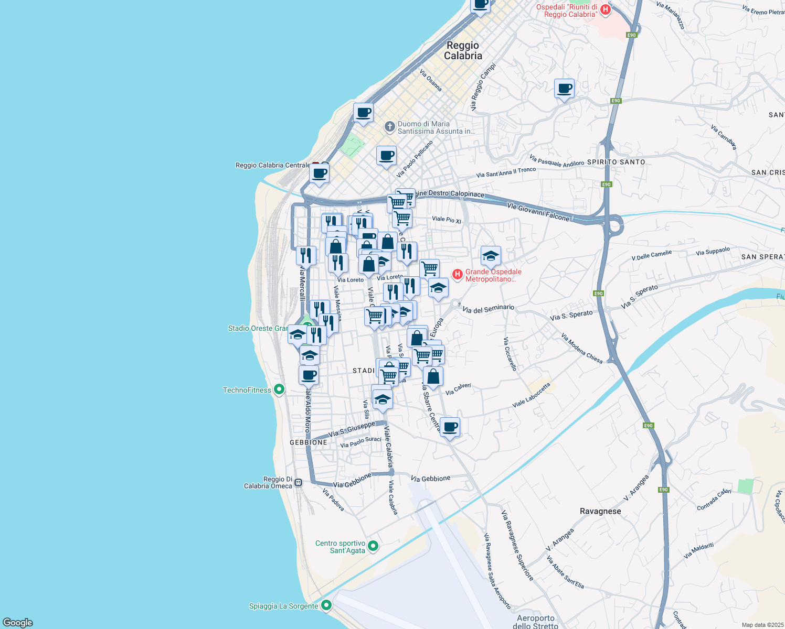This screenshot has height=629, width=785.
Task: Click the E90 road shield near Spirito Santo
Action: pyautogui.click(x=607, y=185)
